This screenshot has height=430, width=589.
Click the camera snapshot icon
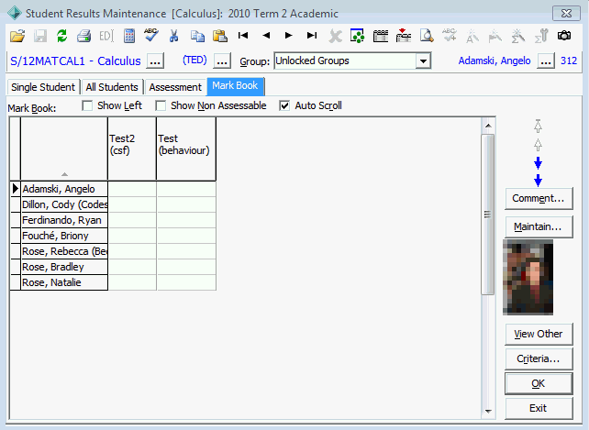(x=564, y=36)
